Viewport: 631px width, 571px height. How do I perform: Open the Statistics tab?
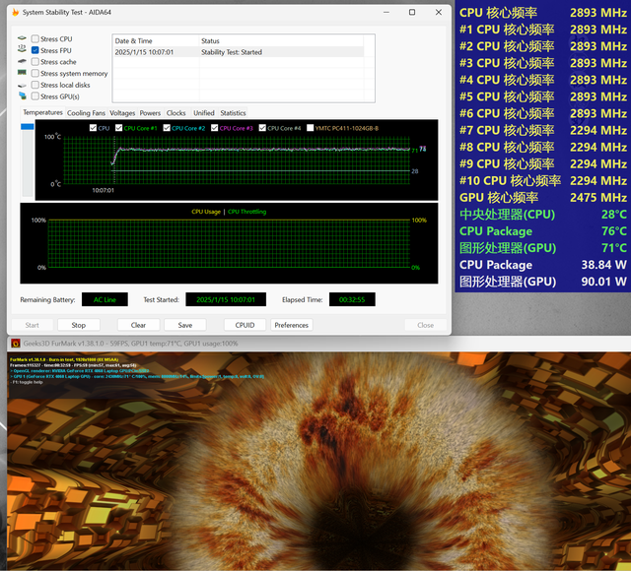tap(233, 113)
